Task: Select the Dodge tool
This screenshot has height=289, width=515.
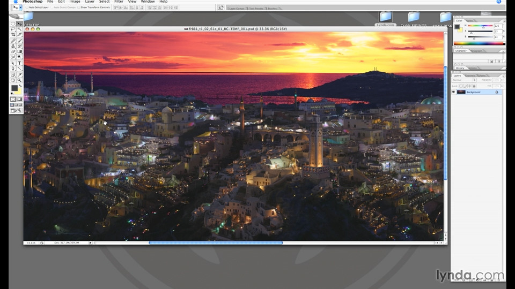Action: pos(19,57)
